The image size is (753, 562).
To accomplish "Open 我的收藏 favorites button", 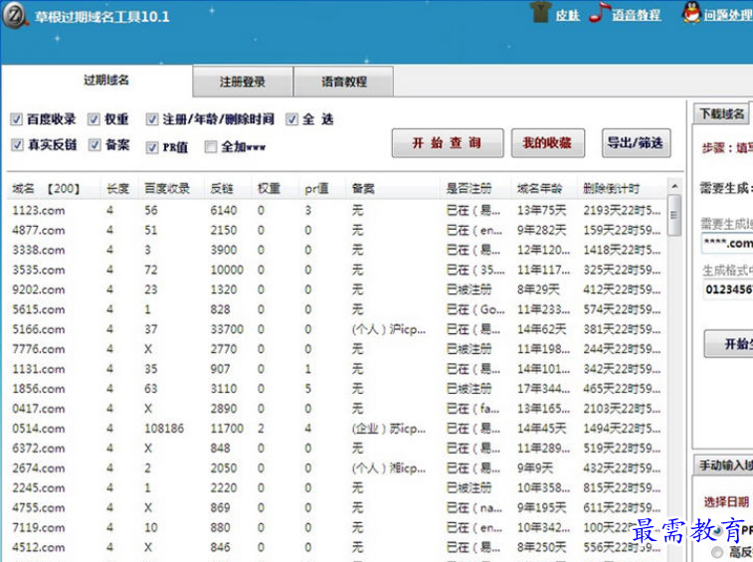I will pyautogui.click(x=547, y=143).
